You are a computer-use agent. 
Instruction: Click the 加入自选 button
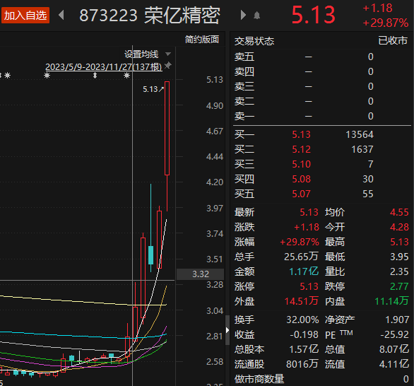click(25, 16)
